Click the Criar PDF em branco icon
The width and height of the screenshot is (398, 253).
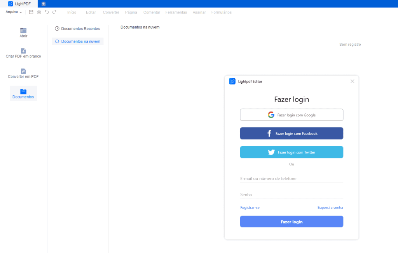point(23,51)
